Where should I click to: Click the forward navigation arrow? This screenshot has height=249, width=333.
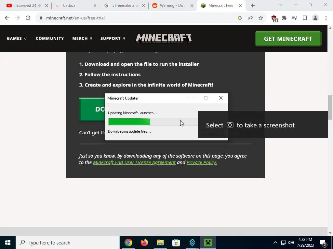(18, 18)
